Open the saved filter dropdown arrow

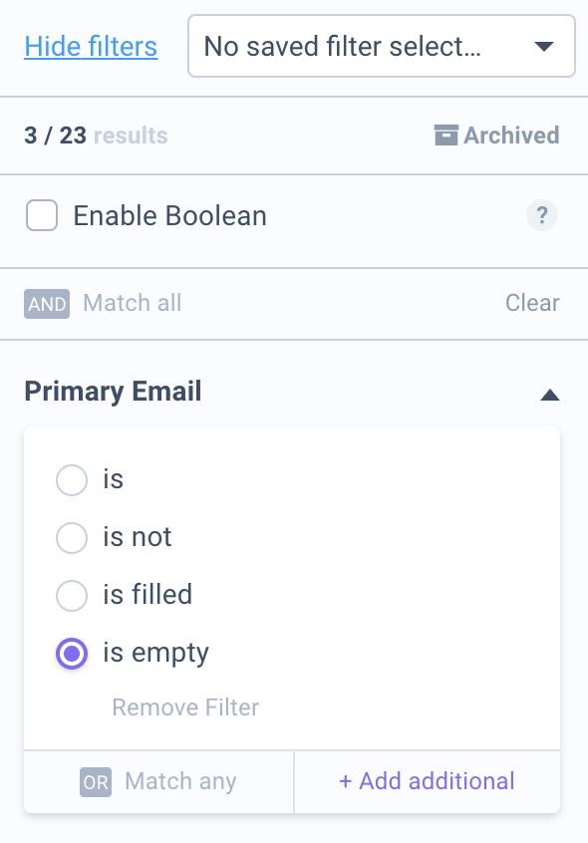[x=544, y=46]
